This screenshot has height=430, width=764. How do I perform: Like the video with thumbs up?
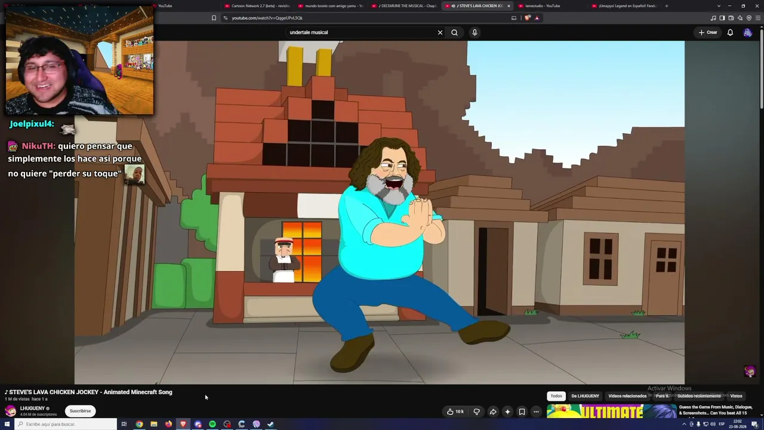[455, 411]
